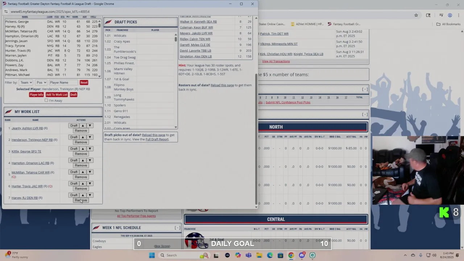Open Google Chrome taskbar icon
Screen dimensions: 464x261
pyautogui.click(x=291, y=255)
